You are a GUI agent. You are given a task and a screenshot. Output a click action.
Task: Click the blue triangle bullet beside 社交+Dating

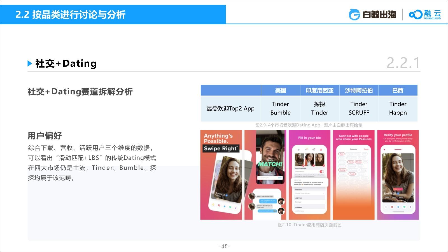(x=30, y=64)
